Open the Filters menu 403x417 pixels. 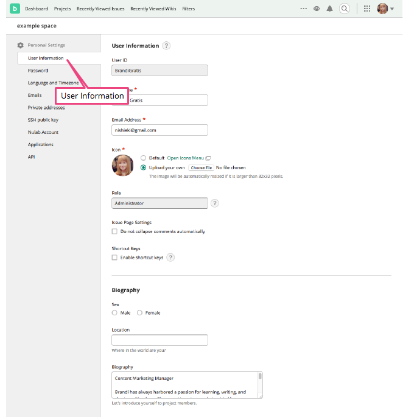tap(188, 9)
